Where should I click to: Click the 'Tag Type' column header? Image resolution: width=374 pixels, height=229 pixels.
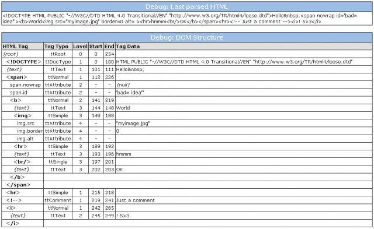[x=58, y=47]
